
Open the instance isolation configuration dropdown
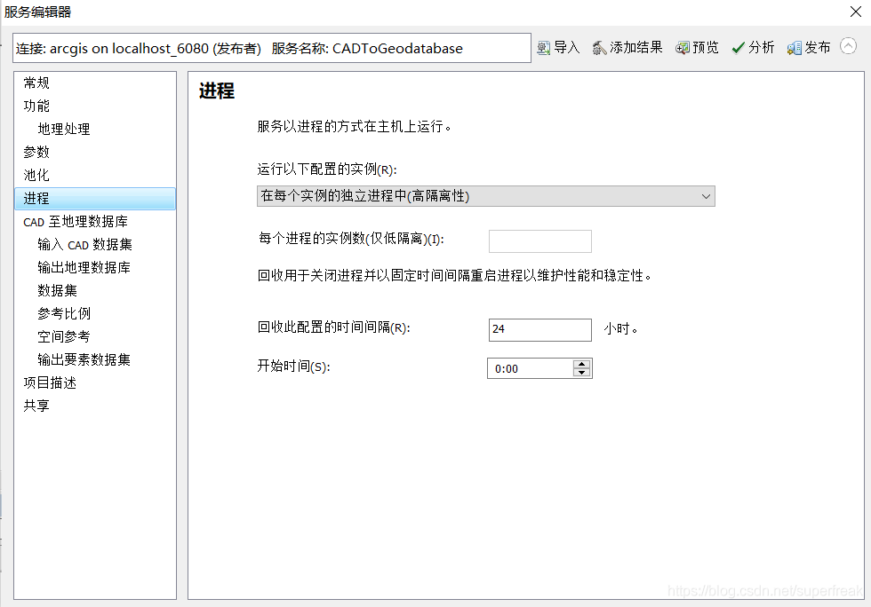pos(485,196)
